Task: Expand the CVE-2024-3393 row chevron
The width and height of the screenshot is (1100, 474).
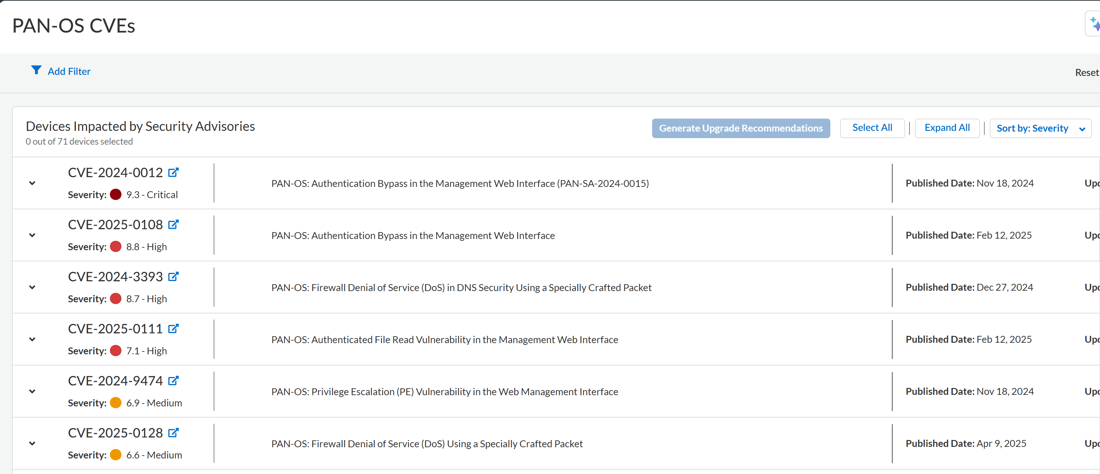Action: click(32, 287)
